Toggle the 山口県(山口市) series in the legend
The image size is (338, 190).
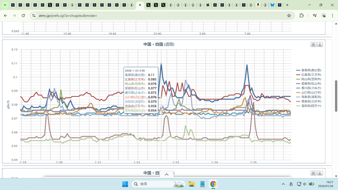click(309, 92)
